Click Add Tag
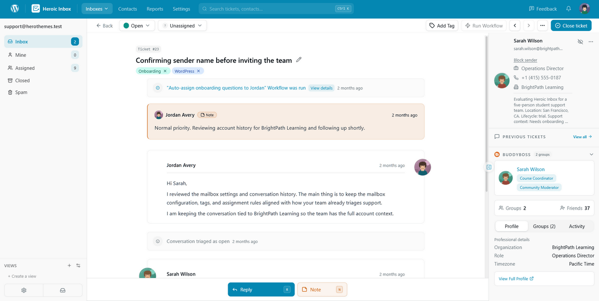Image resolution: width=599 pixels, height=301 pixels. point(442,25)
